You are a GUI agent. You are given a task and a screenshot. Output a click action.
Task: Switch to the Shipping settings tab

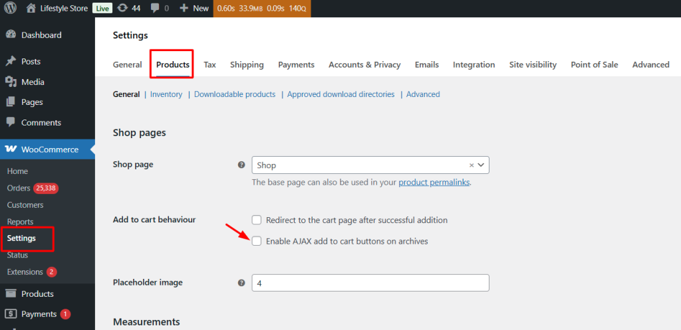(x=247, y=64)
